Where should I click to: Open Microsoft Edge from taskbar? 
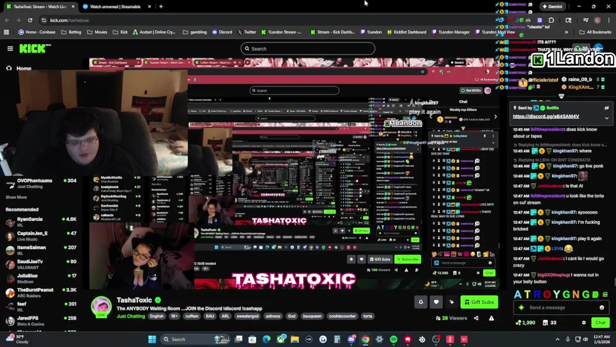(267, 339)
